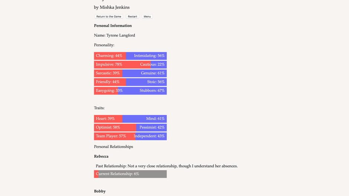
Task: Click the Traits label
Action: point(100,108)
